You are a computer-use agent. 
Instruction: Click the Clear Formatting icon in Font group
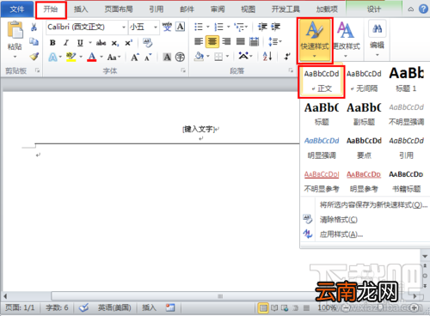148,43
